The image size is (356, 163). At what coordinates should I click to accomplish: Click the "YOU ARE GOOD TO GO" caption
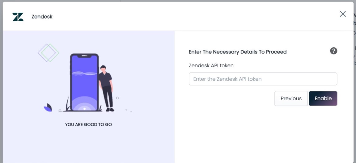click(x=88, y=124)
